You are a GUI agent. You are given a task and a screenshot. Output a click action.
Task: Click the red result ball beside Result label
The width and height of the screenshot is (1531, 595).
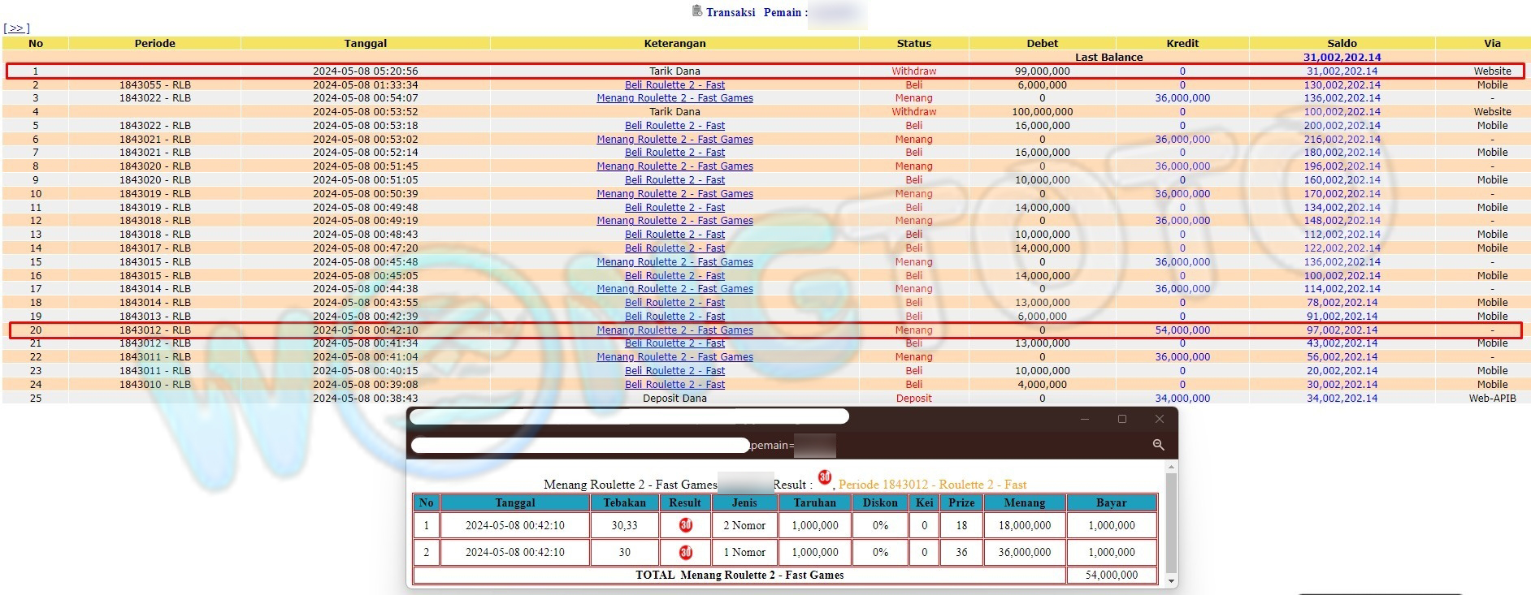(824, 477)
